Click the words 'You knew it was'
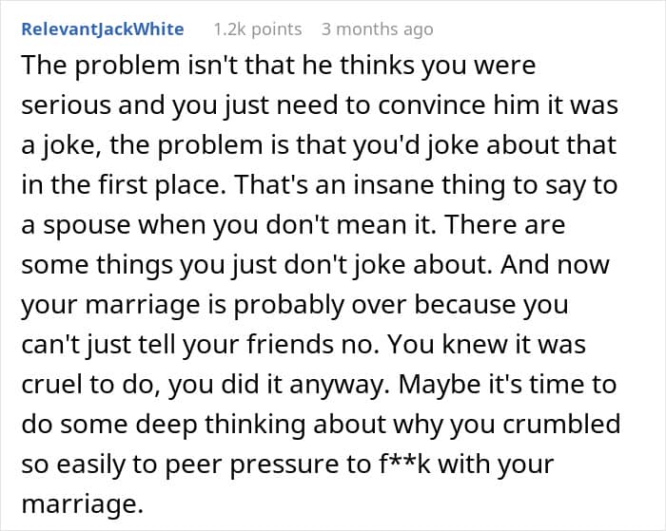 (x=487, y=345)
